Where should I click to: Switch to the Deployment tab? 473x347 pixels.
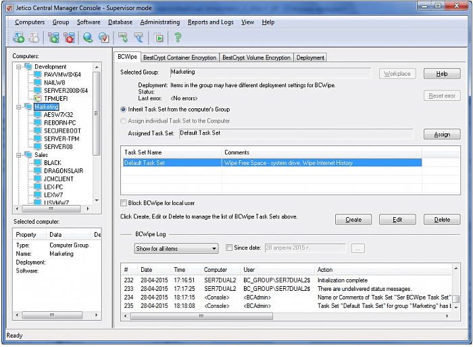[x=310, y=57]
